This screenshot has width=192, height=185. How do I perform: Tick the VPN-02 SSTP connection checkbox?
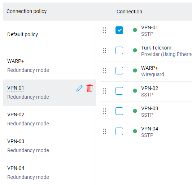coord(119,91)
